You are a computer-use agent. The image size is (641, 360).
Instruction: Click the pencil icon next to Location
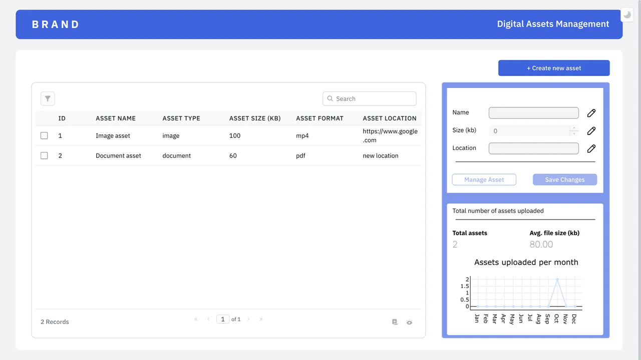tap(591, 148)
